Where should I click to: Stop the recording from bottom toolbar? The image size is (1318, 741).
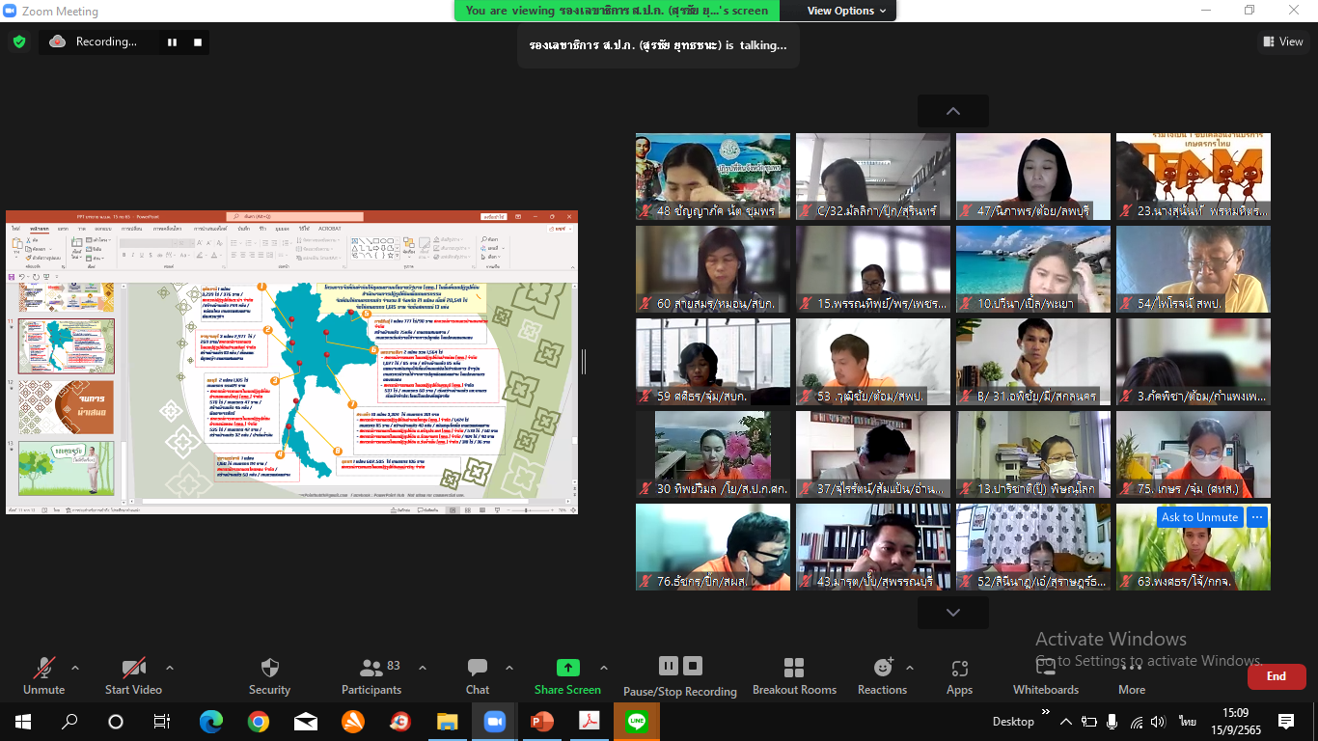point(693,666)
